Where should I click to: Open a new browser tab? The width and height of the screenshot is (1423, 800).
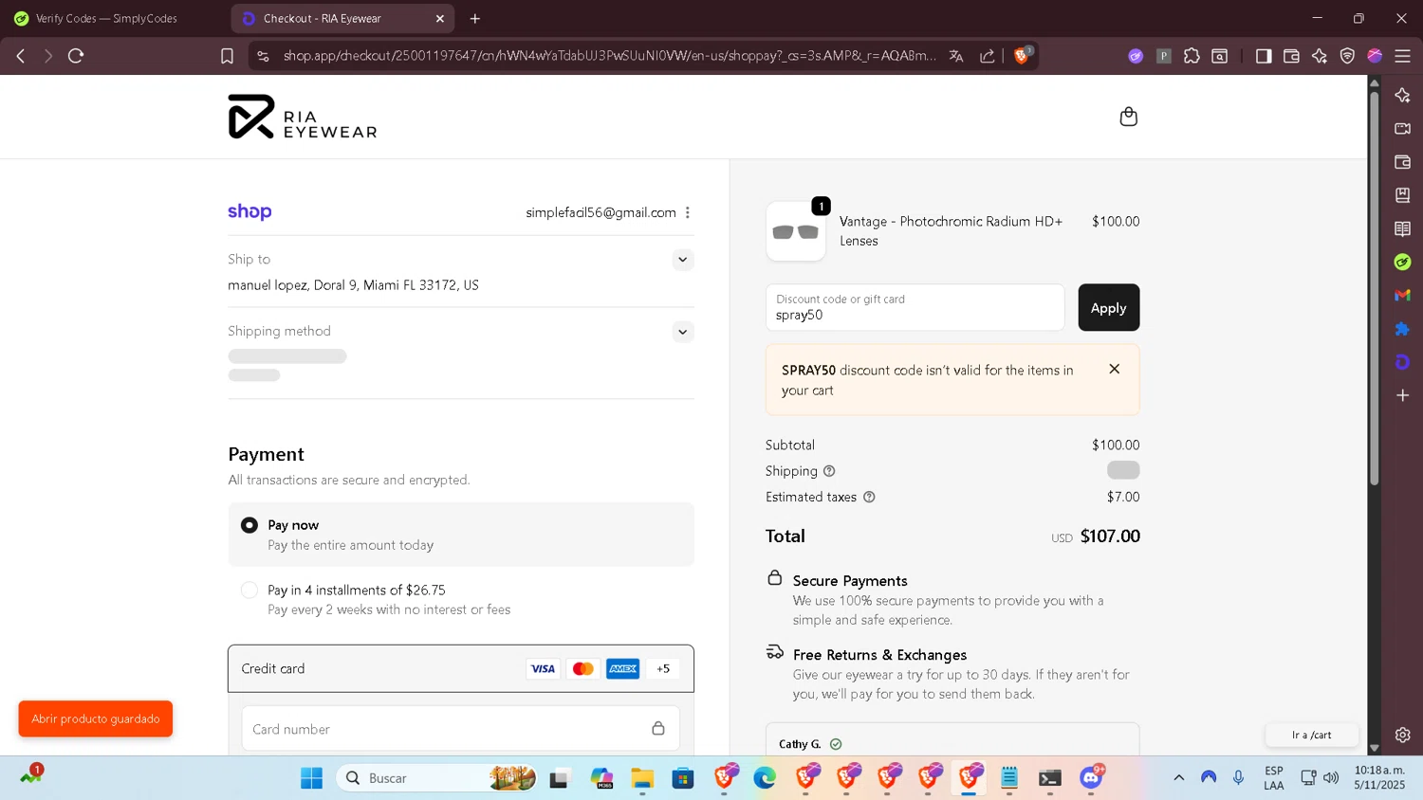point(475,18)
